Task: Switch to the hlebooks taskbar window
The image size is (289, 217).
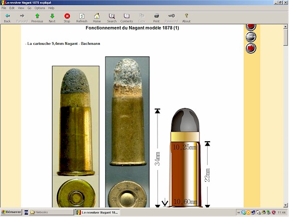Action: point(51,212)
